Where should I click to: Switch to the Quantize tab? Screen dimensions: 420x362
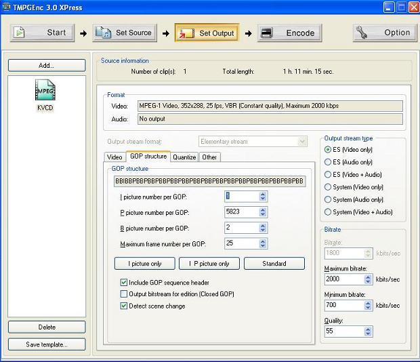click(184, 157)
